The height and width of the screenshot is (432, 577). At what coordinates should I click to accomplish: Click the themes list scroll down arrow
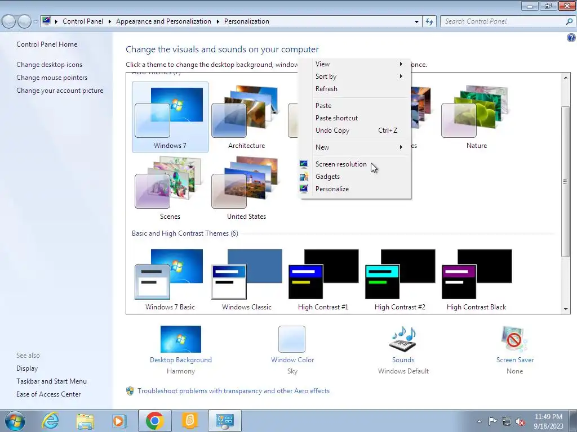(566, 309)
